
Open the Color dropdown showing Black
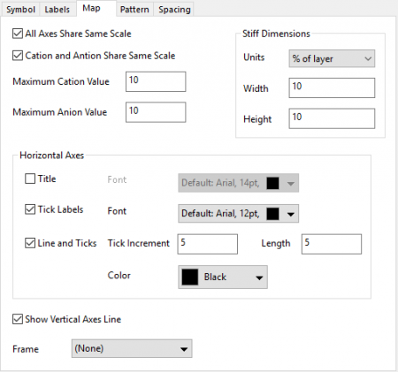coord(223,277)
